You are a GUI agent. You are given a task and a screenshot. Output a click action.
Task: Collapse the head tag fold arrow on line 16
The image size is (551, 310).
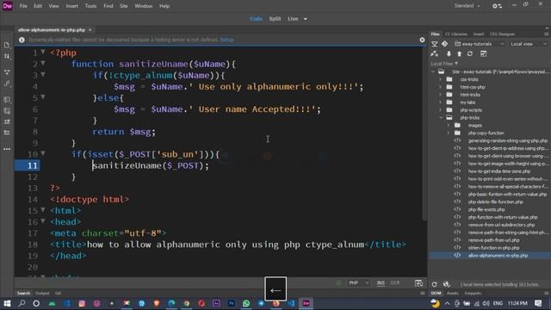[43, 221]
